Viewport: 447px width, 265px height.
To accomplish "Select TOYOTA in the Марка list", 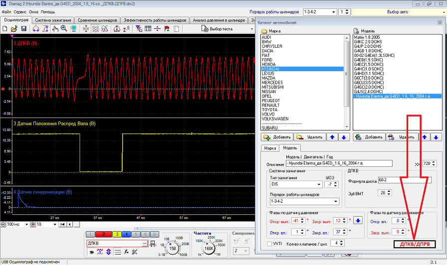I will click(x=269, y=110).
